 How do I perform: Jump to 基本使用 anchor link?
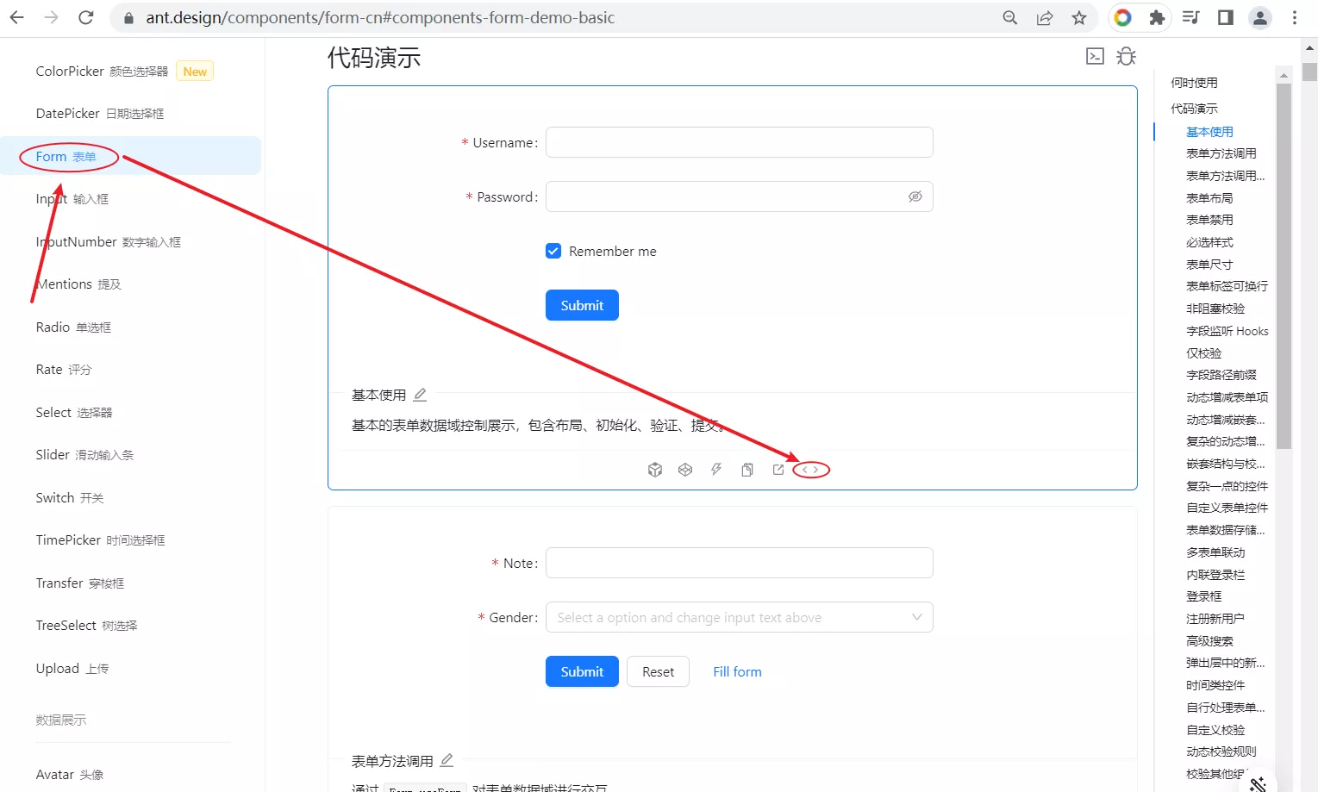pos(1209,132)
